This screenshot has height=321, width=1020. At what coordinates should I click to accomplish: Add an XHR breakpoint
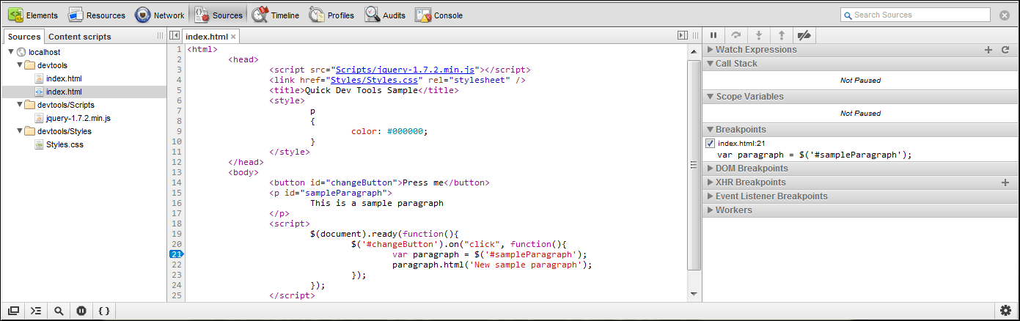(x=1005, y=182)
